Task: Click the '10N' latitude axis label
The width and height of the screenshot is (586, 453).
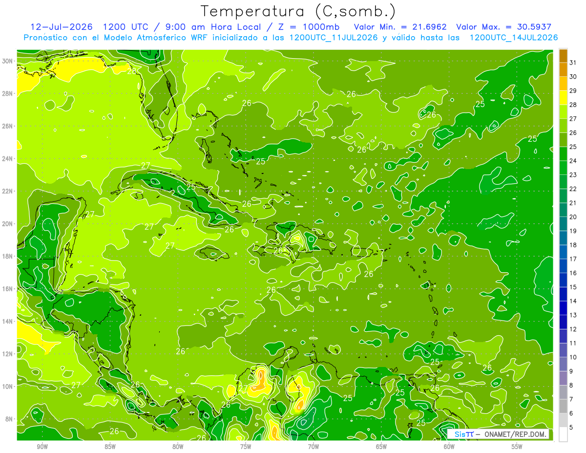Action: point(7,387)
